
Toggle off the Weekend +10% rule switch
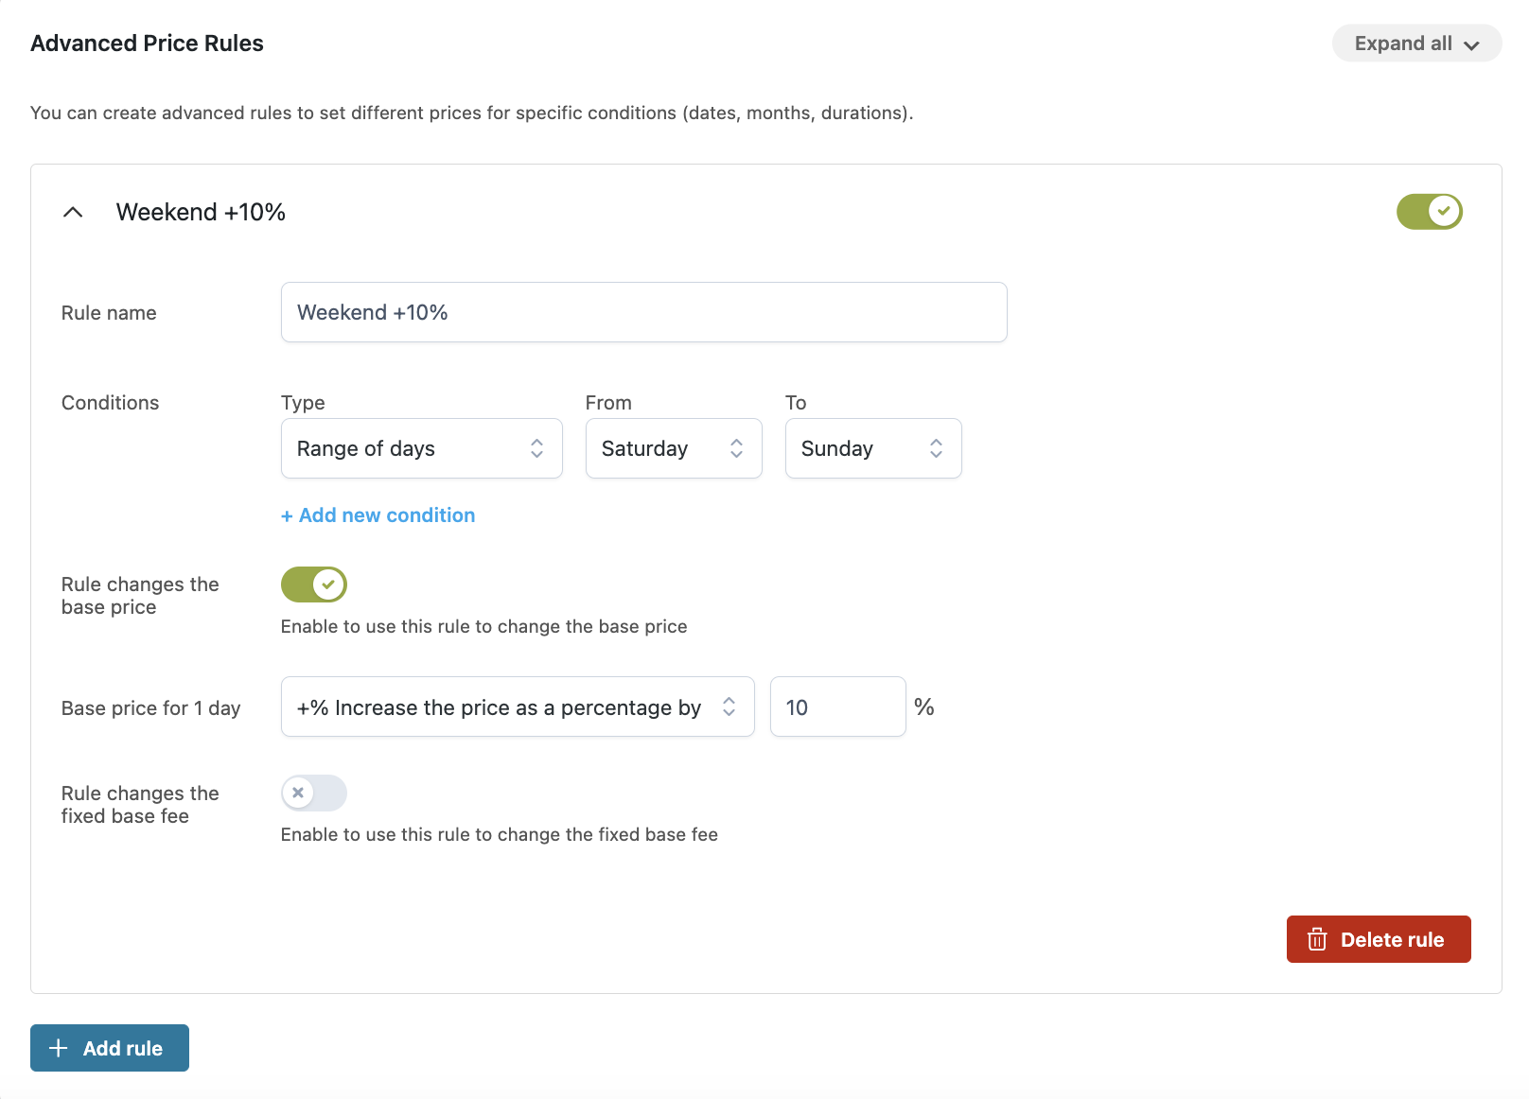[x=1429, y=212]
